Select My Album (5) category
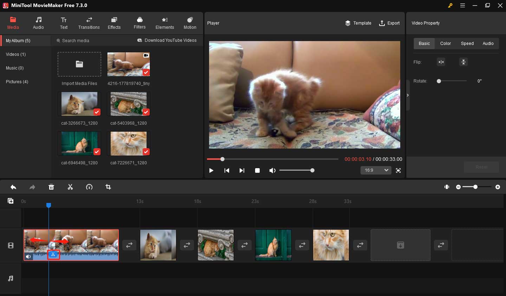The height and width of the screenshot is (296, 506). 26,41
